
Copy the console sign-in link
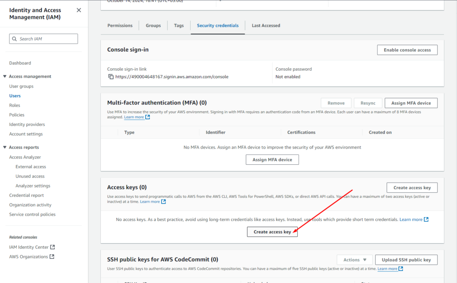[x=111, y=77]
